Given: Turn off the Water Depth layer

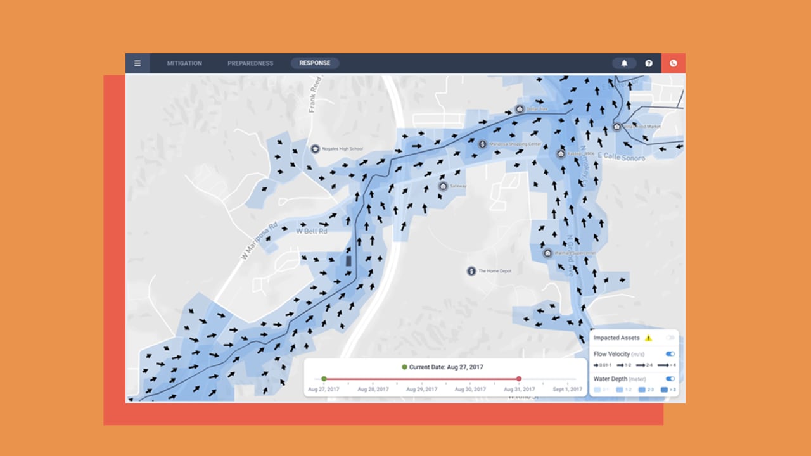Looking at the screenshot, I should pos(670,379).
